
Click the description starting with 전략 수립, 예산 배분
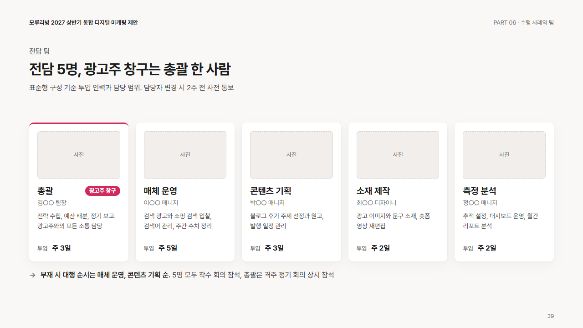[x=77, y=221]
